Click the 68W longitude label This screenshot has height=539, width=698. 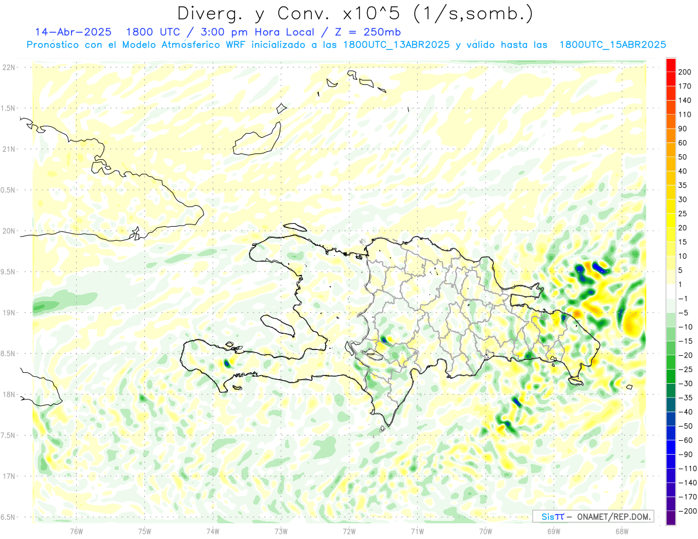622,531
